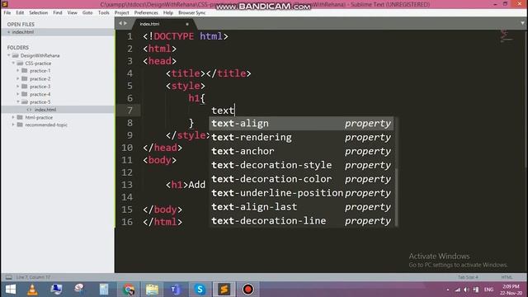
Task: Open the Help menu
Action: [x=168, y=12]
